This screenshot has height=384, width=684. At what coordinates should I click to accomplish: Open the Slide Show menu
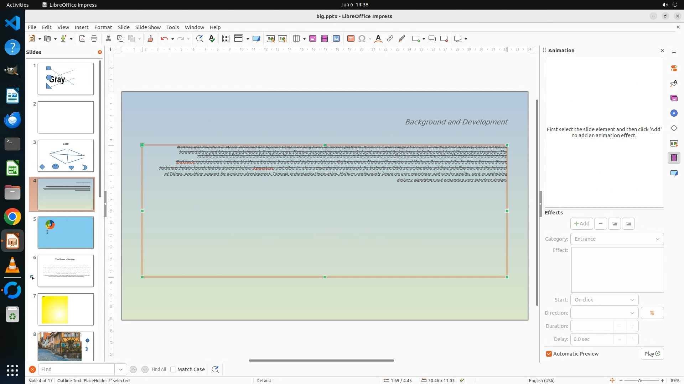[x=148, y=27]
